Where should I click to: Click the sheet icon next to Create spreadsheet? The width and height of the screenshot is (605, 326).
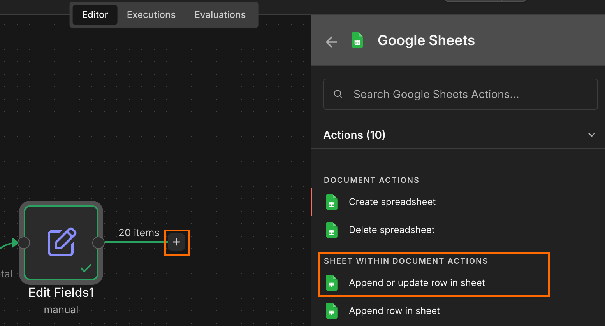pyautogui.click(x=331, y=202)
